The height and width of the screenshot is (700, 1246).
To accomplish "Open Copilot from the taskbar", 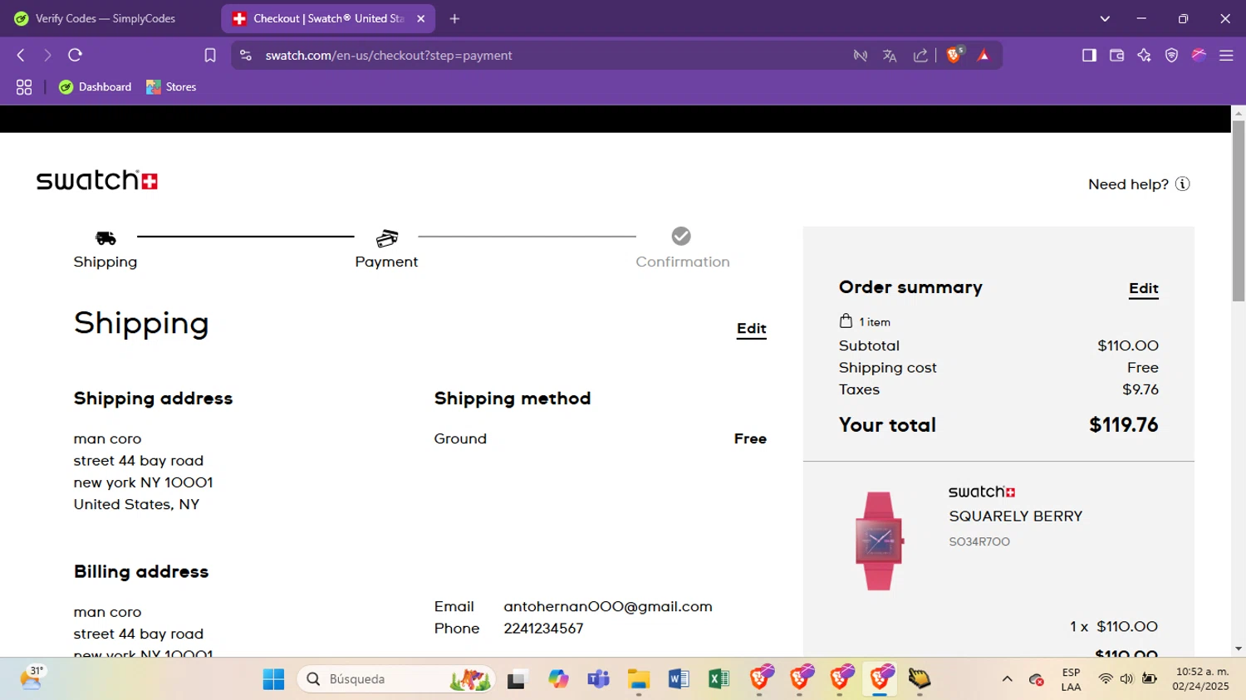I will click(558, 679).
